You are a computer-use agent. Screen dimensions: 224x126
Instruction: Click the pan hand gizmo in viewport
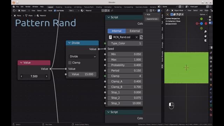pos(205,36)
